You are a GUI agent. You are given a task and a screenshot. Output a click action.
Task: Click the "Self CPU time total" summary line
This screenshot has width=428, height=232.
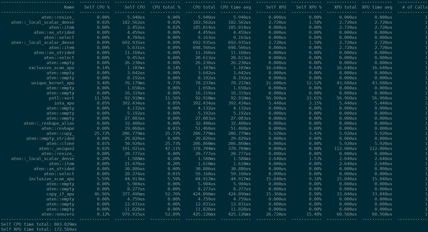tap(39, 224)
